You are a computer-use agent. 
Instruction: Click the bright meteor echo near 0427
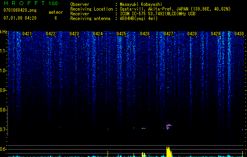click(x=168, y=127)
